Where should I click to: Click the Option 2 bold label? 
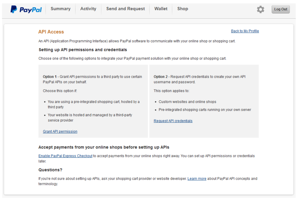(160, 77)
